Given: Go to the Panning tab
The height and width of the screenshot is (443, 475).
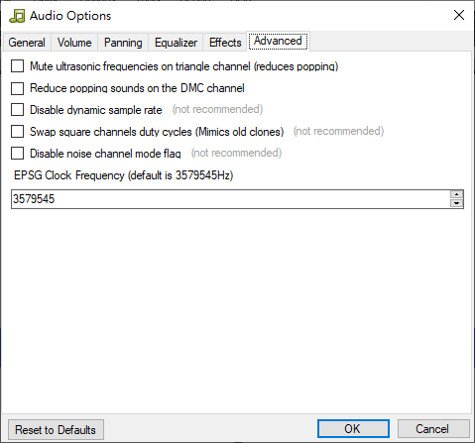Looking at the screenshot, I should point(123,43).
